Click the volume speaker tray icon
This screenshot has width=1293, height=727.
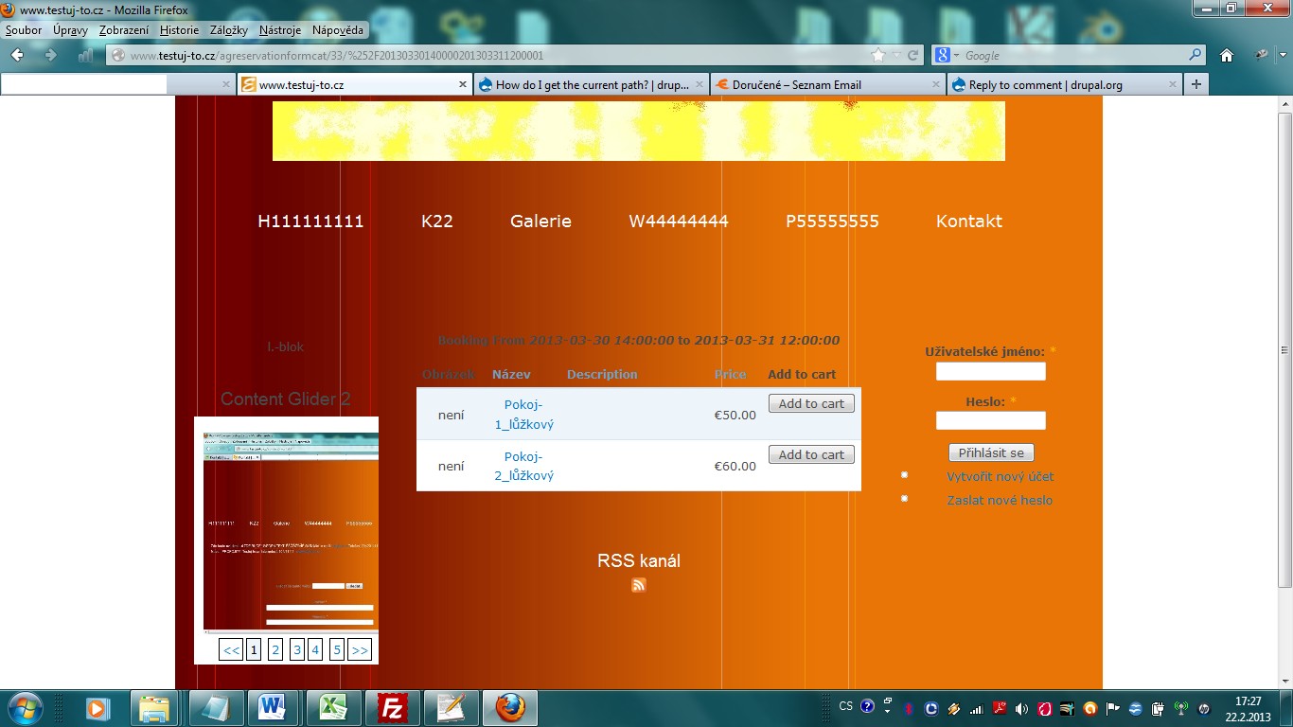click(1021, 708)
